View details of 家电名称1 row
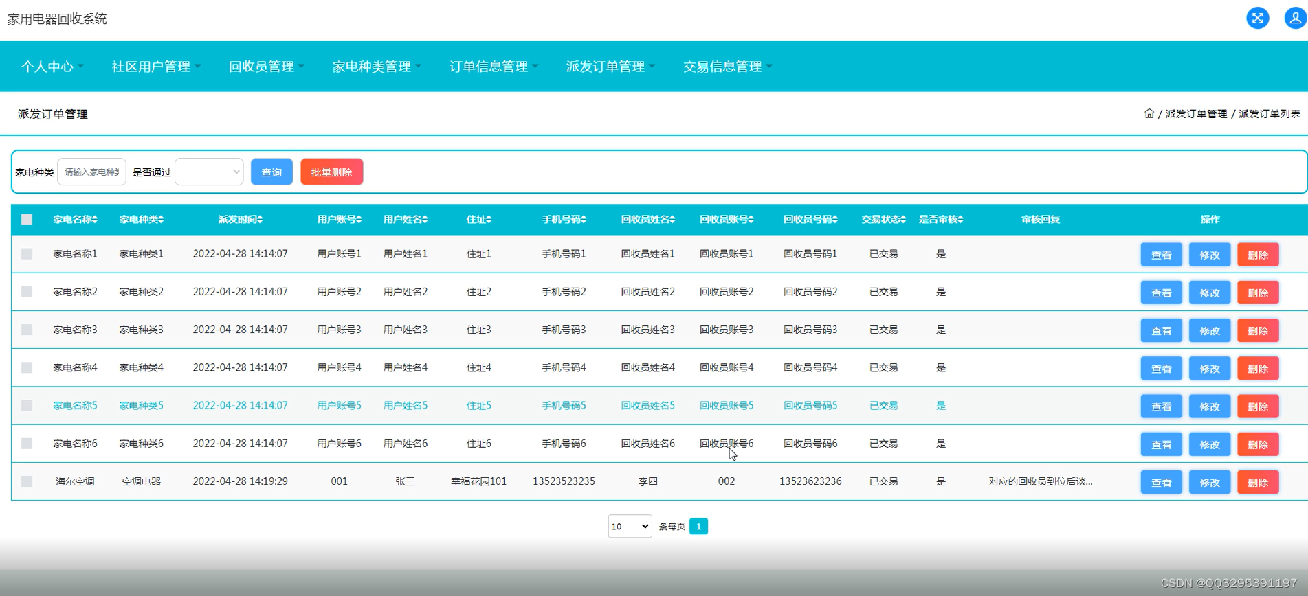1308x596 pixels. coord(1161,255)
